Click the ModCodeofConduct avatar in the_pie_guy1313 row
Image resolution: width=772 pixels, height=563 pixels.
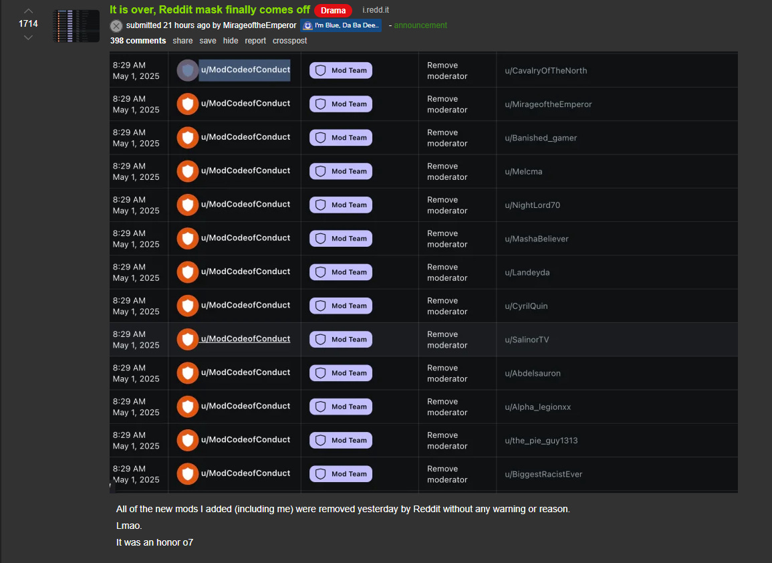[x=188, y=441]
